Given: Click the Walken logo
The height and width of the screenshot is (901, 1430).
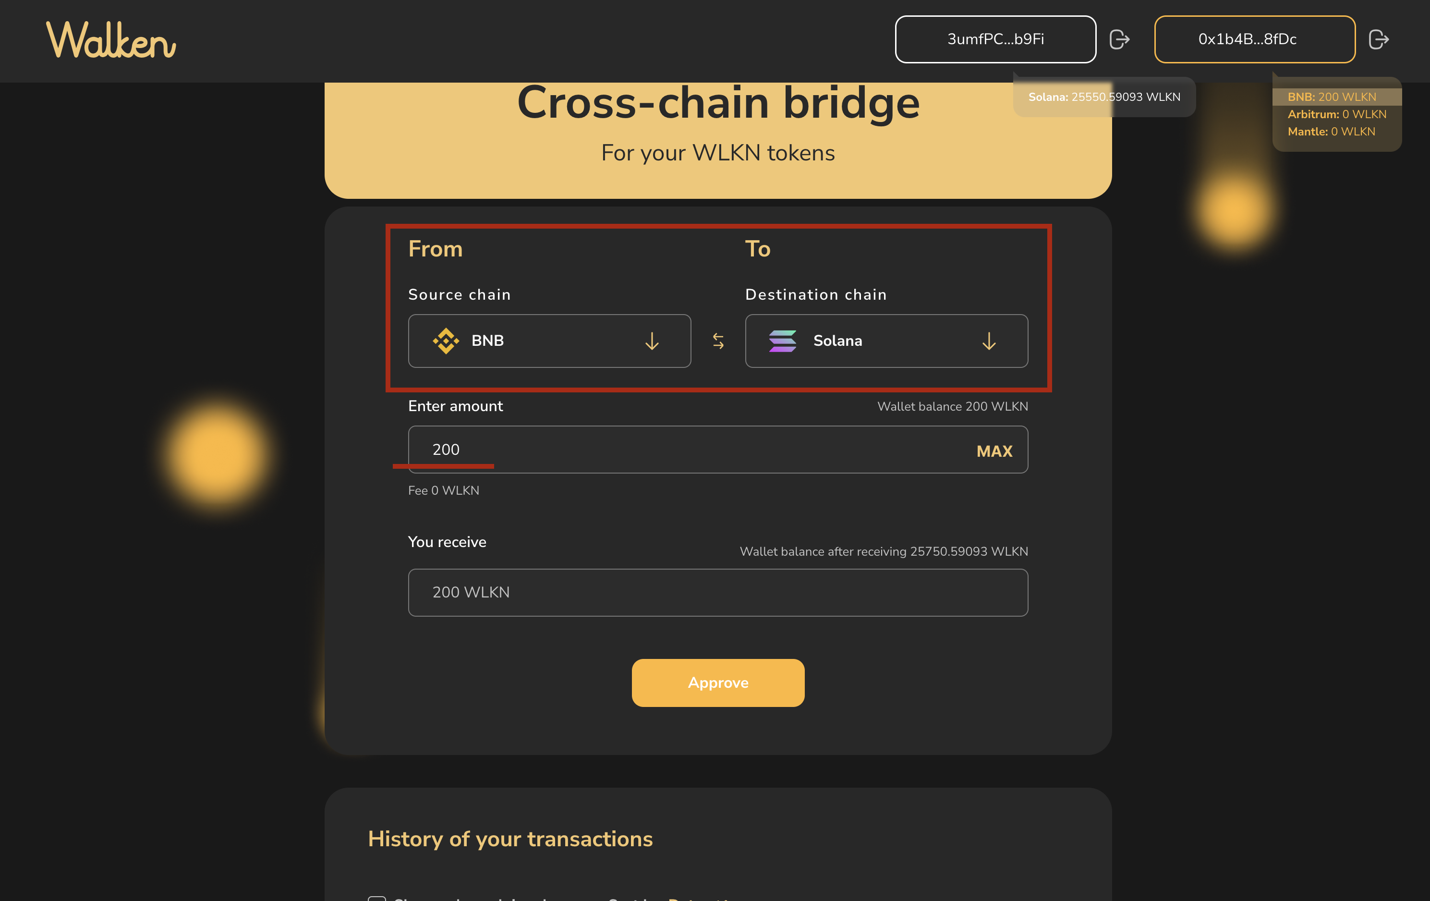Looking at the screenshot, I should click(111, 40).
